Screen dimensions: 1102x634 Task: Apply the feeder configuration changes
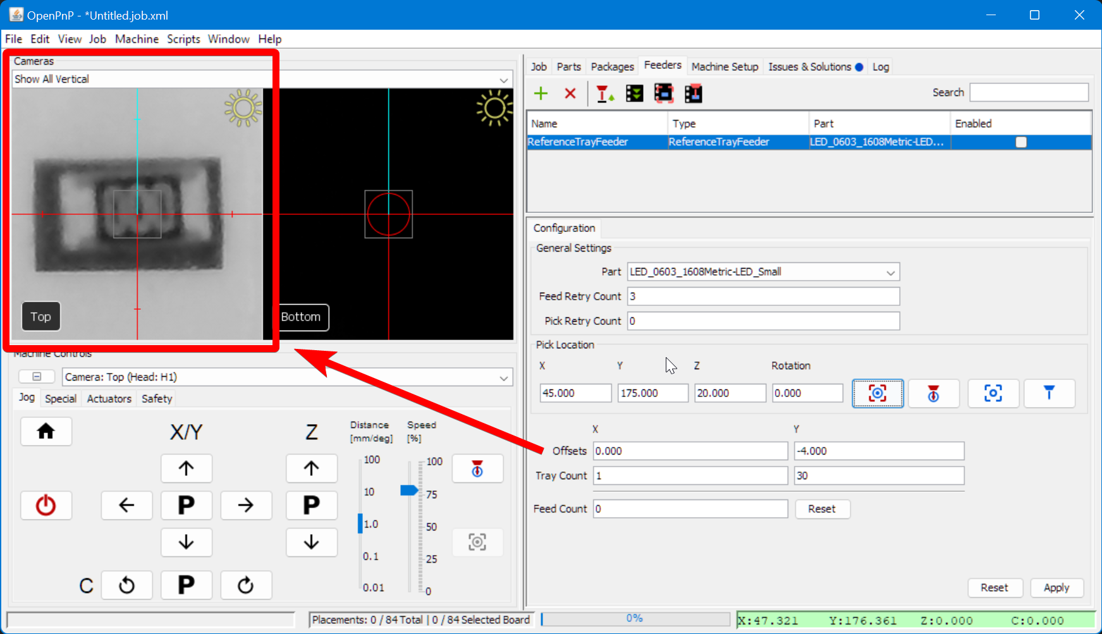tap(1056, 587)
